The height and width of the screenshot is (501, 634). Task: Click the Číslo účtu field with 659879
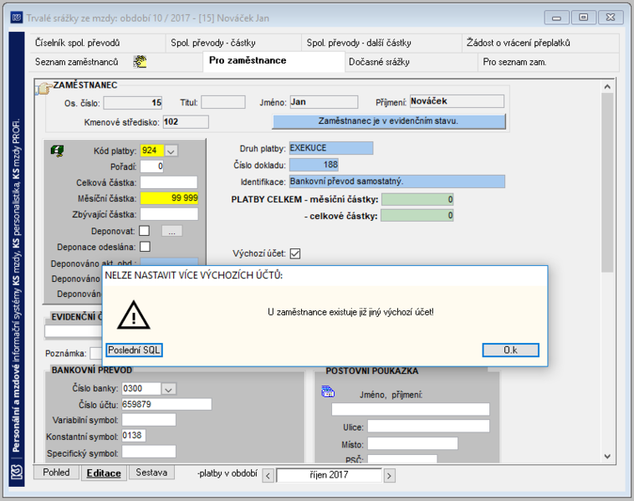click(166, 404)
